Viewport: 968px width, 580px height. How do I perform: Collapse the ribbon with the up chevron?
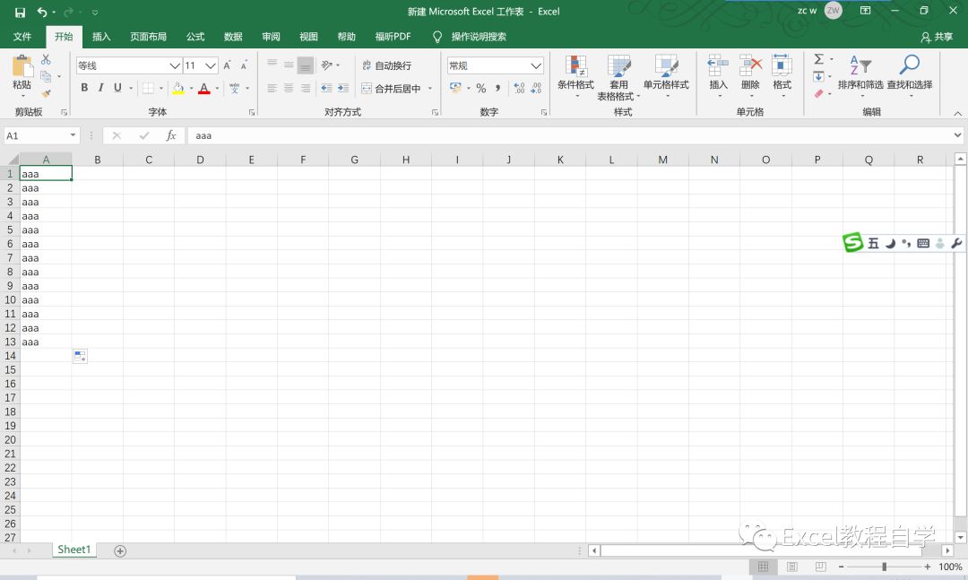point(957,113)
